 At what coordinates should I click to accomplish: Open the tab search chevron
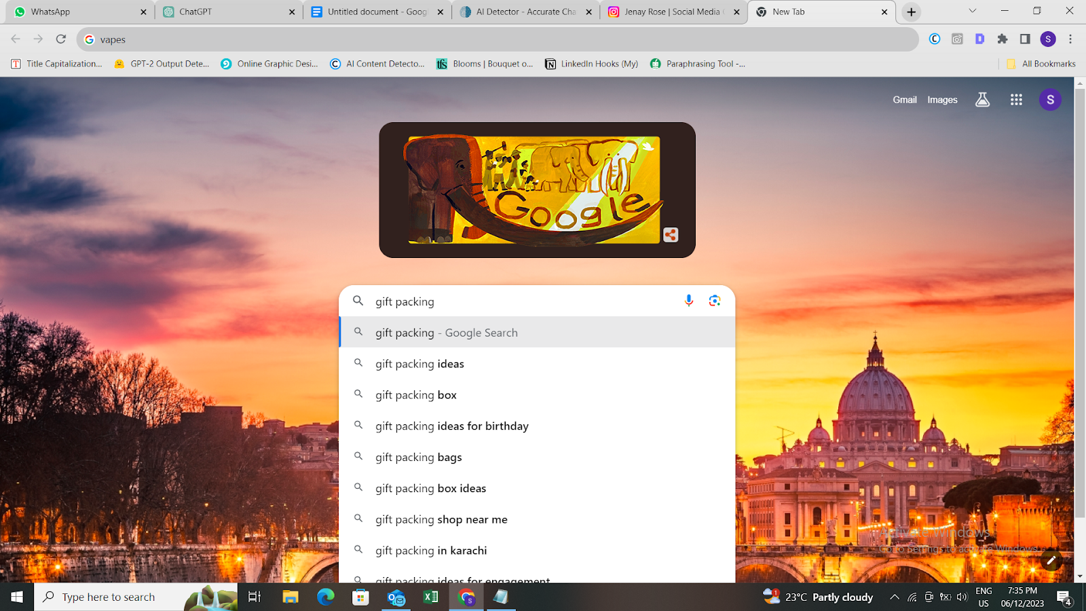(972, 12)
